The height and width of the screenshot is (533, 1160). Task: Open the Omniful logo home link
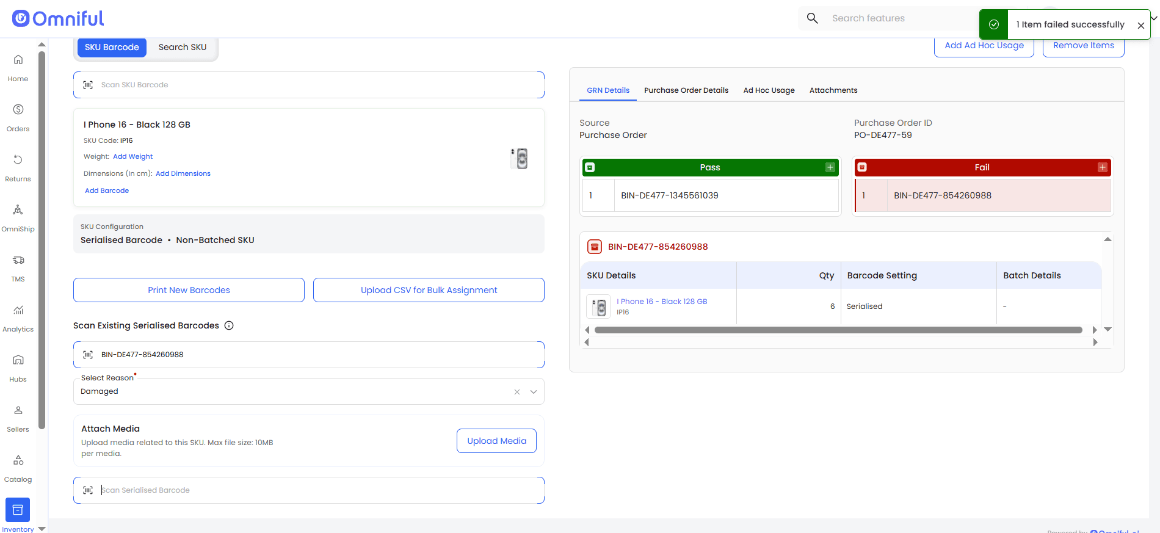(58, 18)
